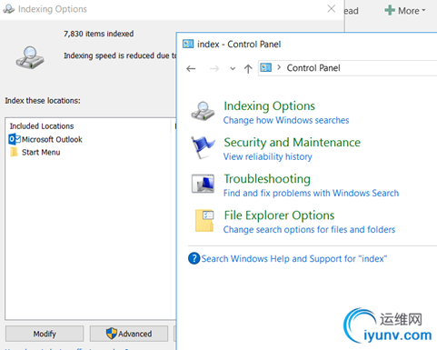This screenshot has height=350, width=437.
Task: Open Change how Windows searches link
Action: [286, 120]
